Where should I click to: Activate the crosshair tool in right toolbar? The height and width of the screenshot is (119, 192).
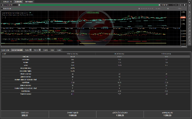pos(189,6)
